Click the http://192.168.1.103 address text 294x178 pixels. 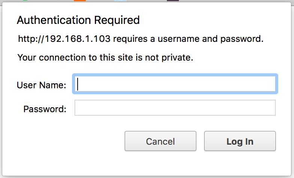[64, 39]
